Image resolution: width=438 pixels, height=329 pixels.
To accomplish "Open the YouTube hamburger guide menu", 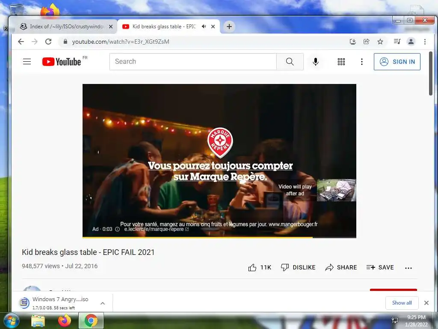I will (x=27, y=62).
